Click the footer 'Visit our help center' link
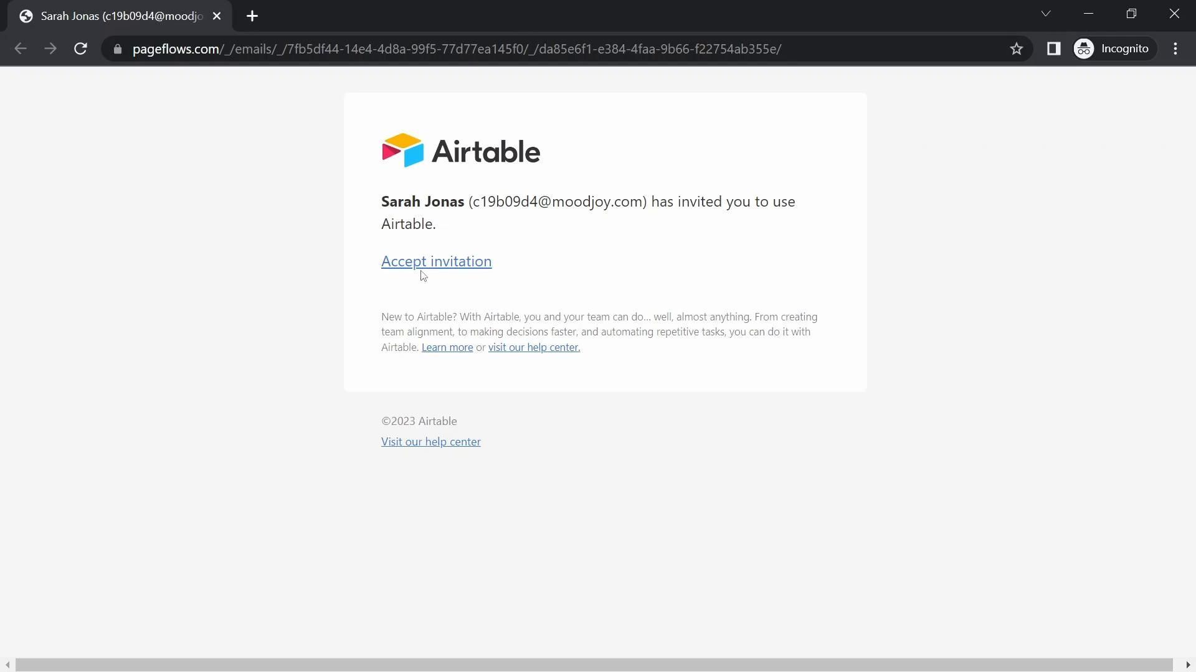Viewport: 1196px width, 672px height. pyautogui.click(x=430, y=442)
